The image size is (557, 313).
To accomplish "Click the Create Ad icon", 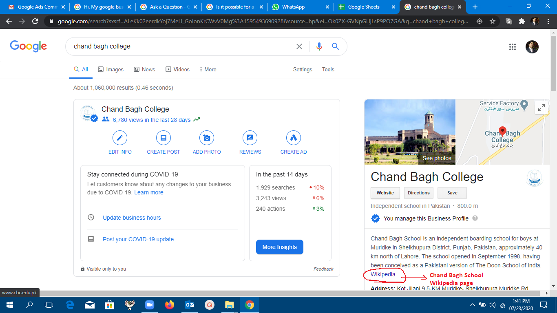I will (x=294, y=138).
